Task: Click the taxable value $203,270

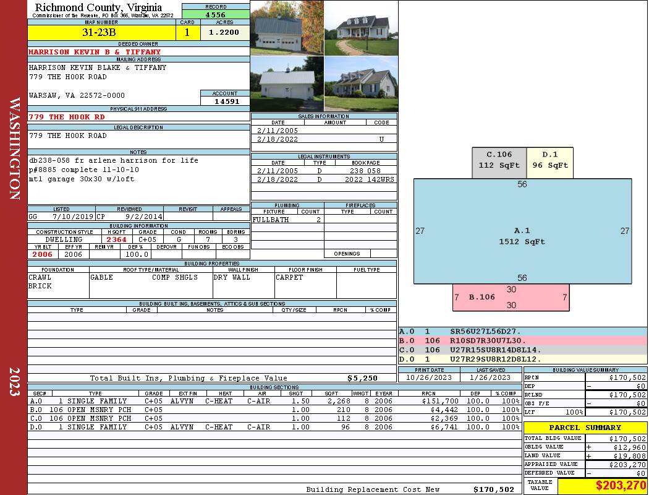Action: point(621,485)
